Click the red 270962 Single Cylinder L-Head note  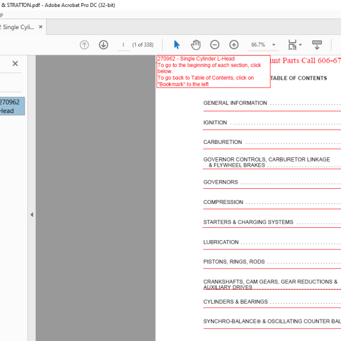pyautogui.click(x=213, y=72)
